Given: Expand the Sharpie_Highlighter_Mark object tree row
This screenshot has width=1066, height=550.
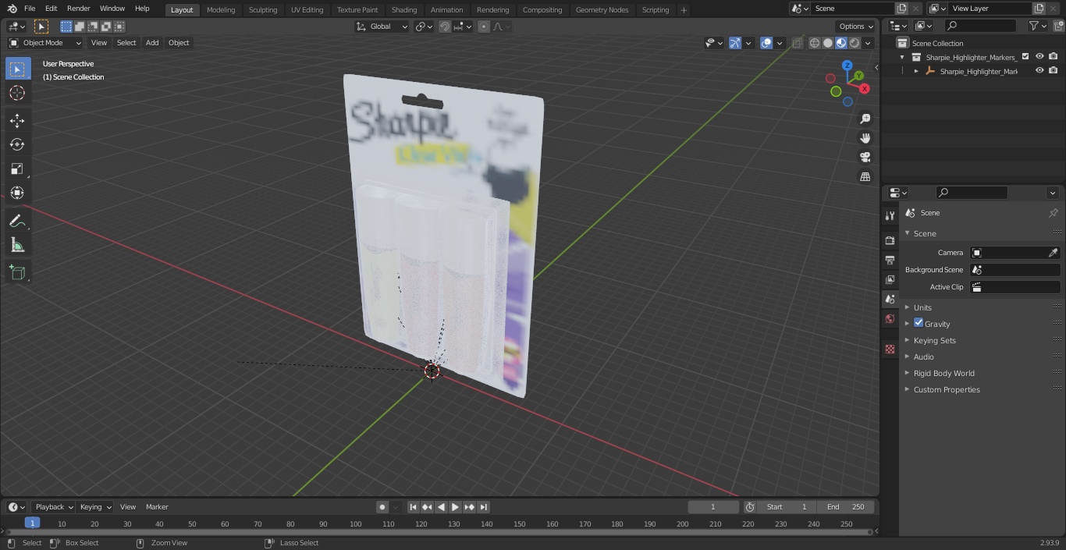Looking at the screenshot, I should [x=916, y=71].
